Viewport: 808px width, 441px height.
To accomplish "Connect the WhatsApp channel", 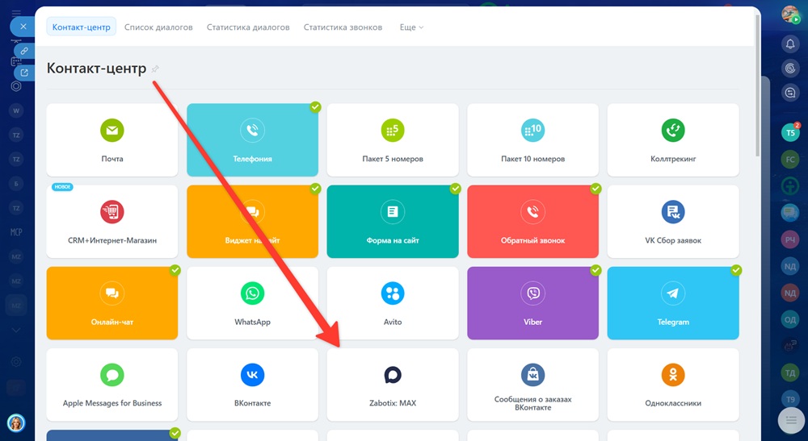I will pyautogui.click(x=252, y=303).
